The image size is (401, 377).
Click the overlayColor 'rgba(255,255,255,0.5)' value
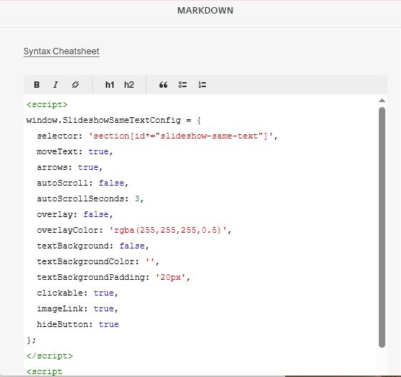(x=168, y=230)
